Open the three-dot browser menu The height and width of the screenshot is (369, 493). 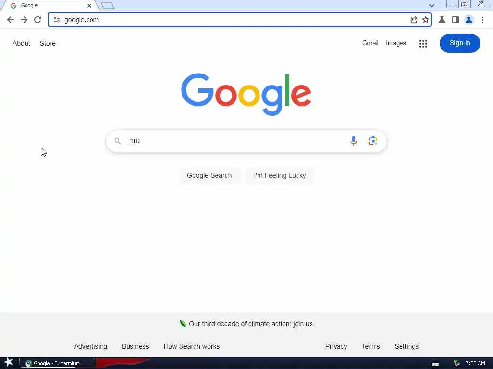[482, 20]
